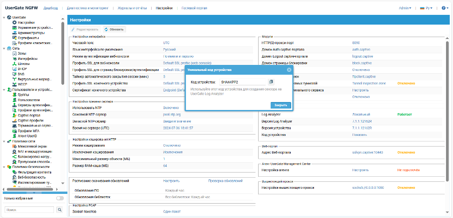Collapse the Политики сети tree section
This screenshot has width=453, height=218.
[x=4, y=141]
